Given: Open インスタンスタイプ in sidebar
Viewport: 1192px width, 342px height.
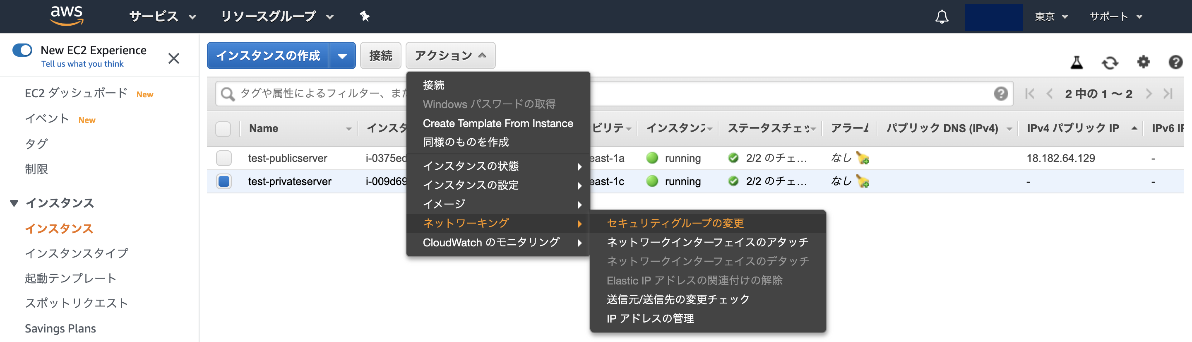Looking at the screenshot, I should 76,253.
